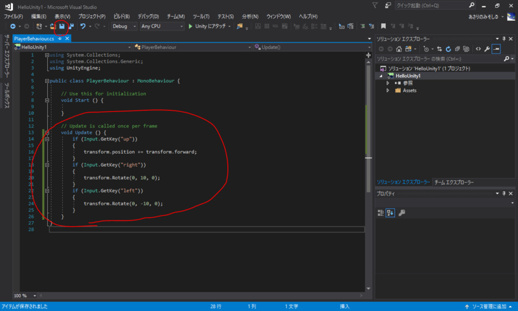Open the ツール(T) menu
This screenshot has width=518, height=311.
click(x=201, y=16)
